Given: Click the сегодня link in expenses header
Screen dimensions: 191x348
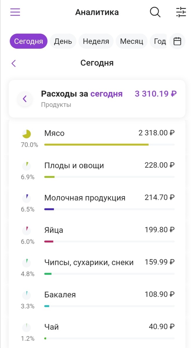Looking at the screenshot, I should 107,94.
